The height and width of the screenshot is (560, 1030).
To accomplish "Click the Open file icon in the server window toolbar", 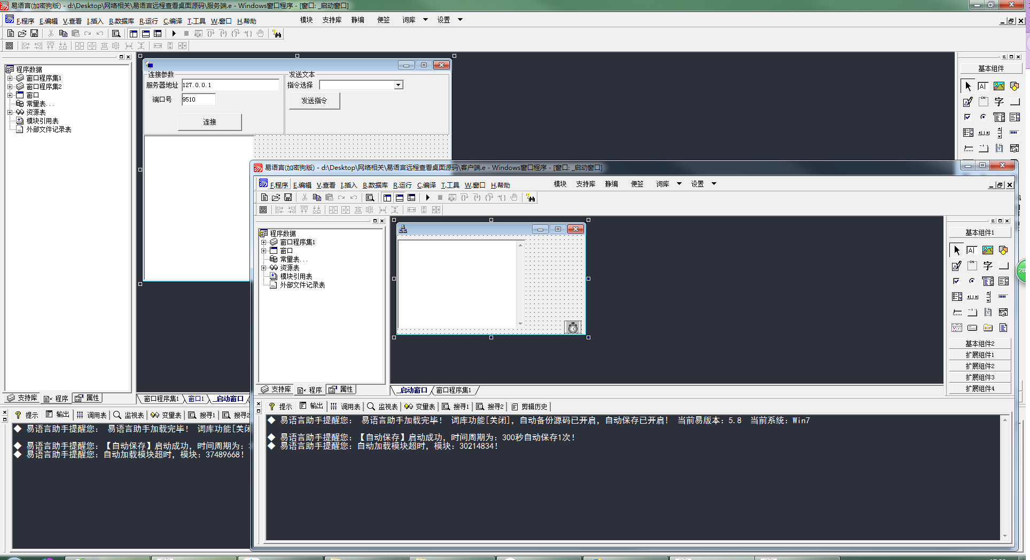I will coord(22,34).
